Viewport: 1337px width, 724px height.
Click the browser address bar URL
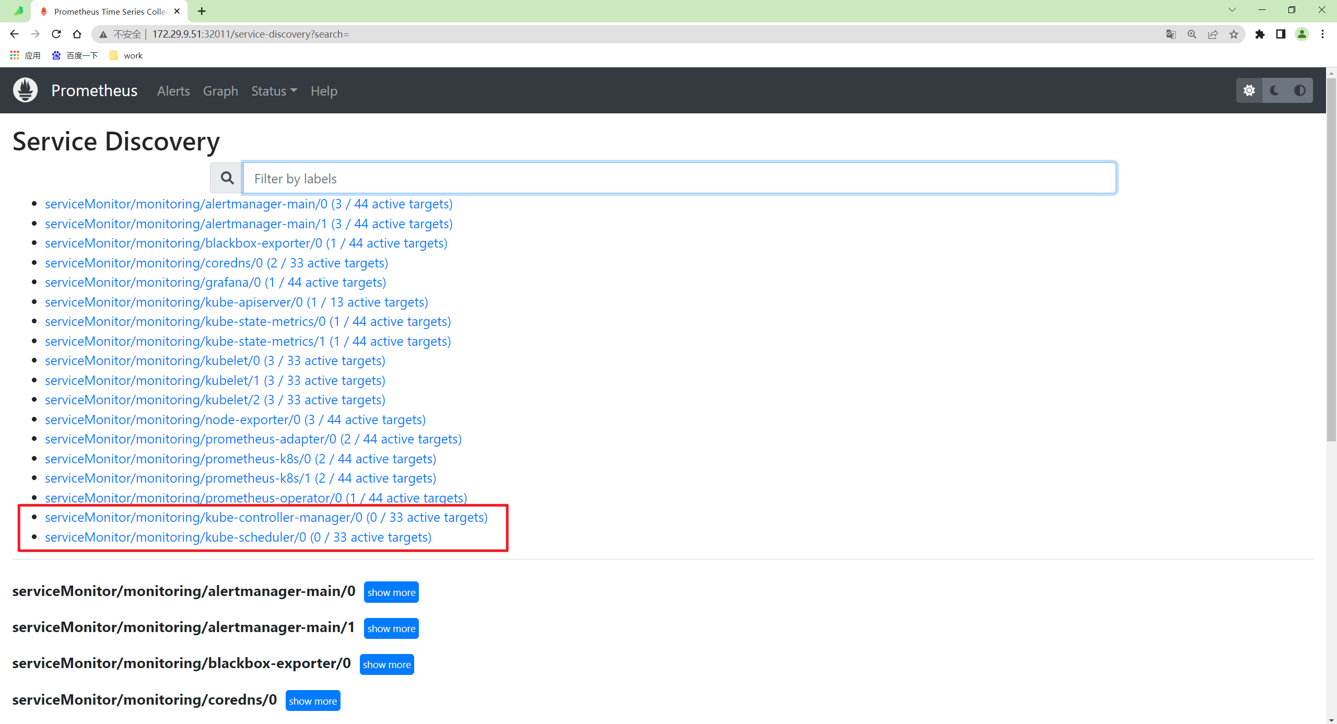(251, 34)
